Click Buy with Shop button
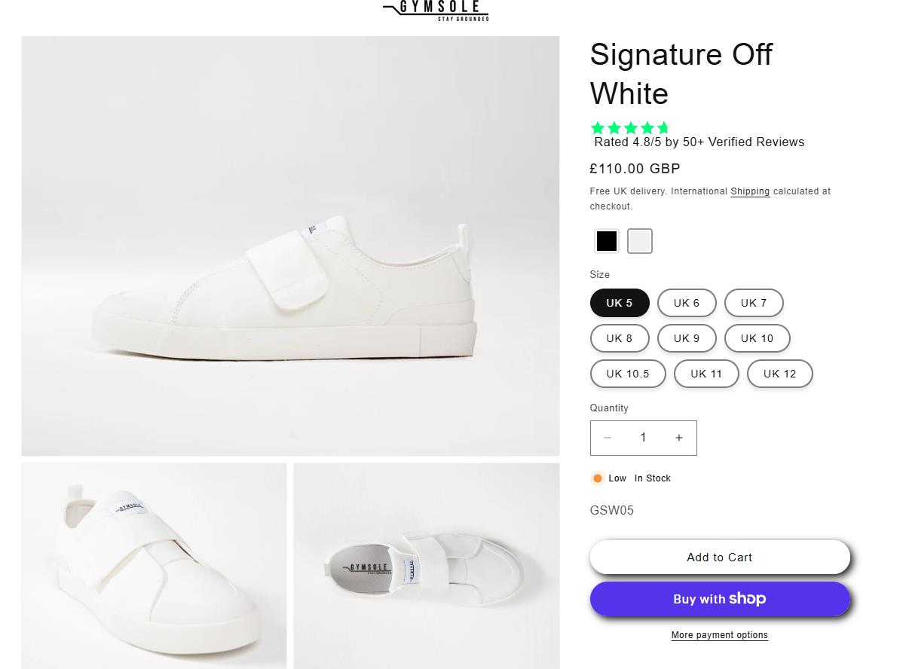The height and width of the screenshot is (669, 906). pyautogui.click(x=720, y=599)
